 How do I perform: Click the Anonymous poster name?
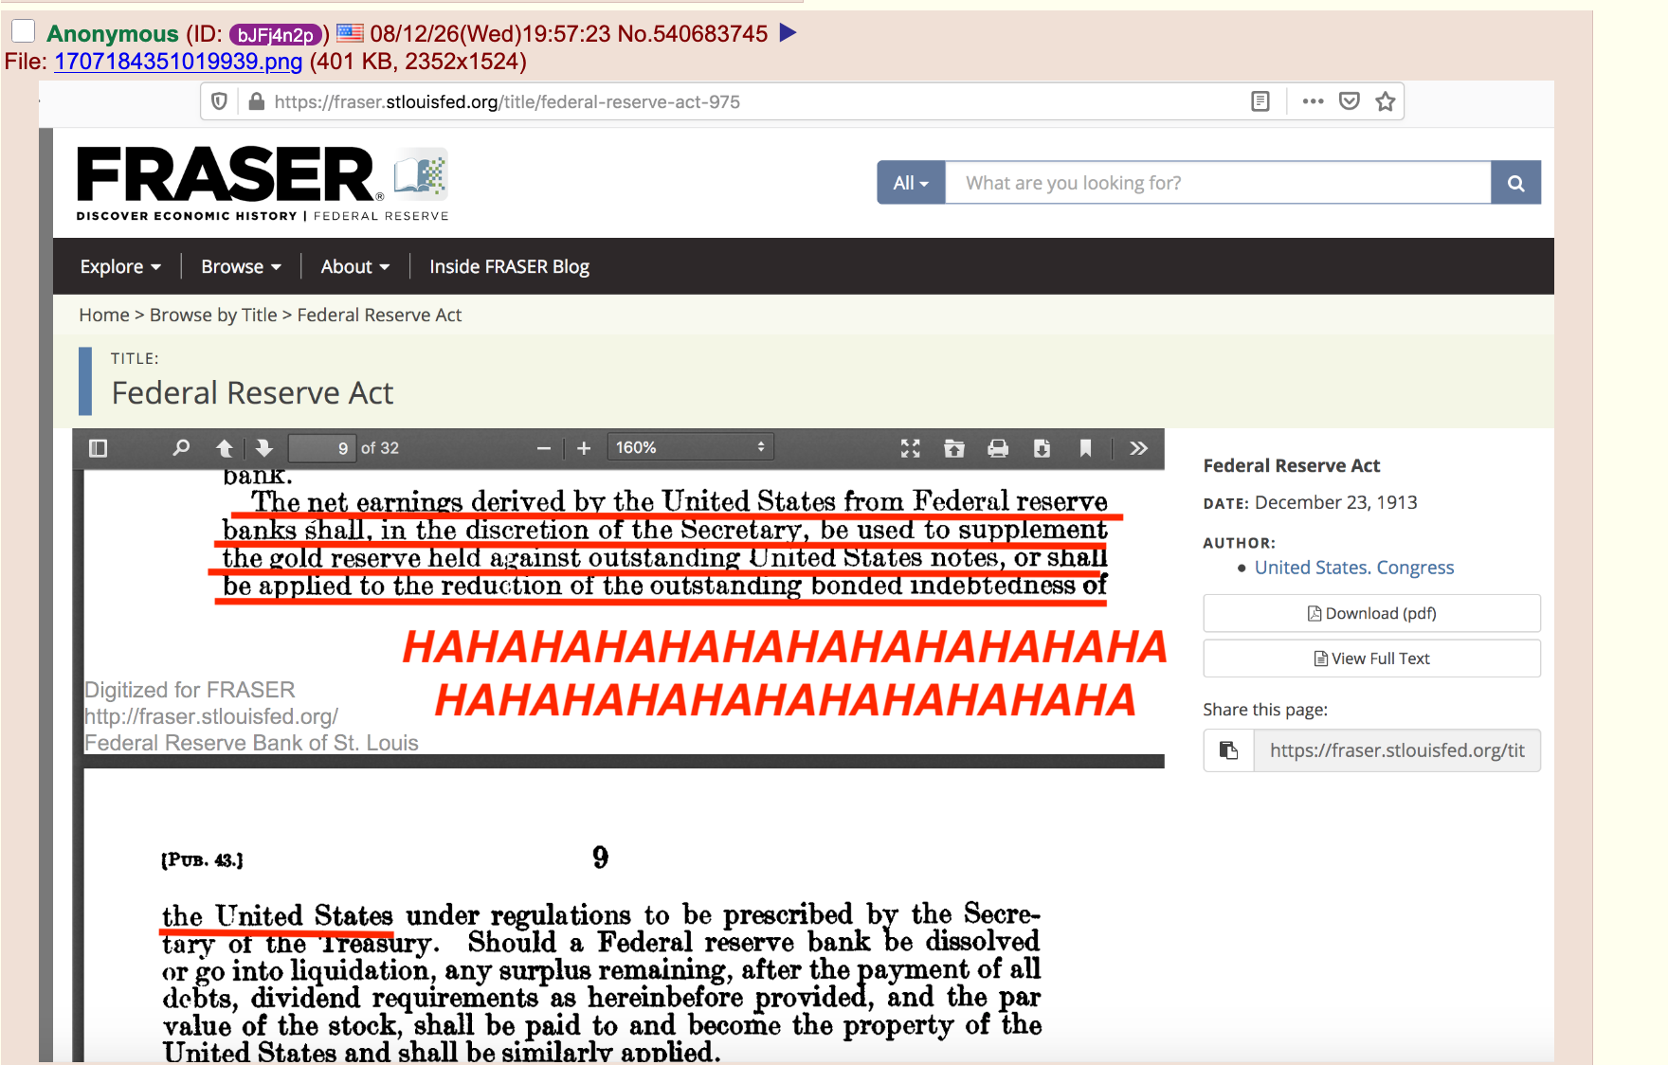113,34
